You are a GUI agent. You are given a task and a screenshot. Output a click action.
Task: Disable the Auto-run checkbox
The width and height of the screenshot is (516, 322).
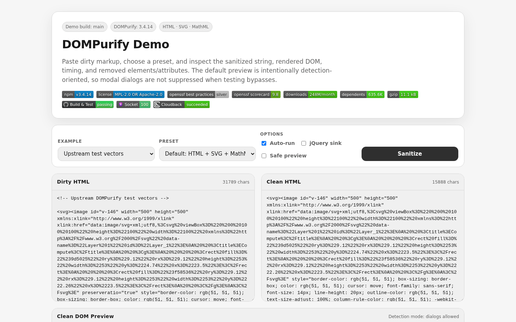[x=264, y=143]
